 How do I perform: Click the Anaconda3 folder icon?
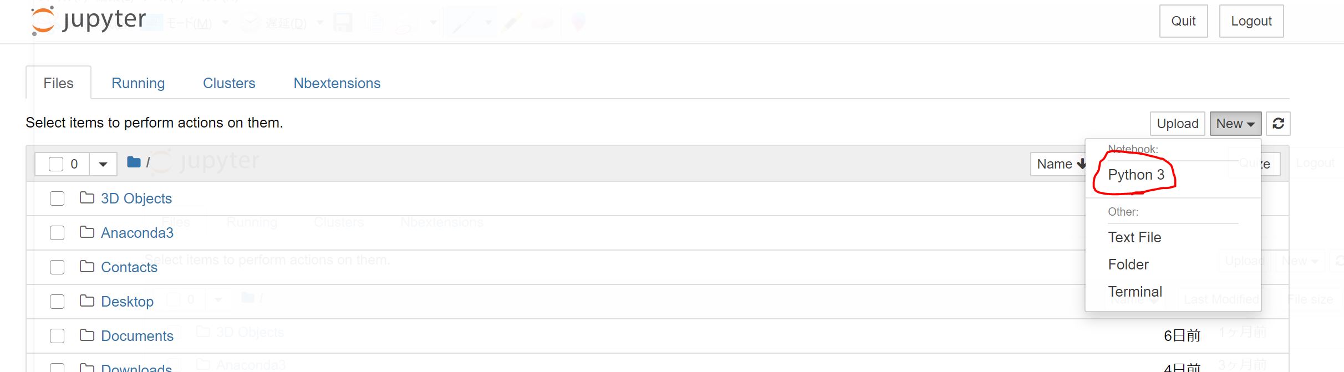(x=87, y=232)
